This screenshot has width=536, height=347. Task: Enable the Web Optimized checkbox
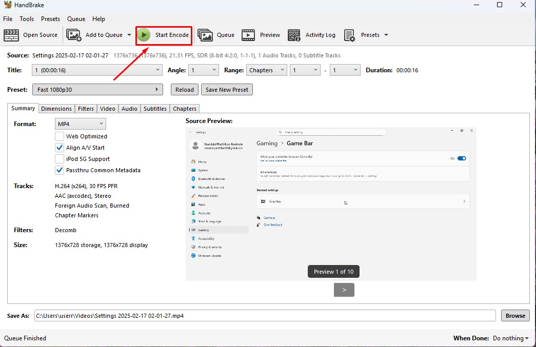click(x=59, y=136)
